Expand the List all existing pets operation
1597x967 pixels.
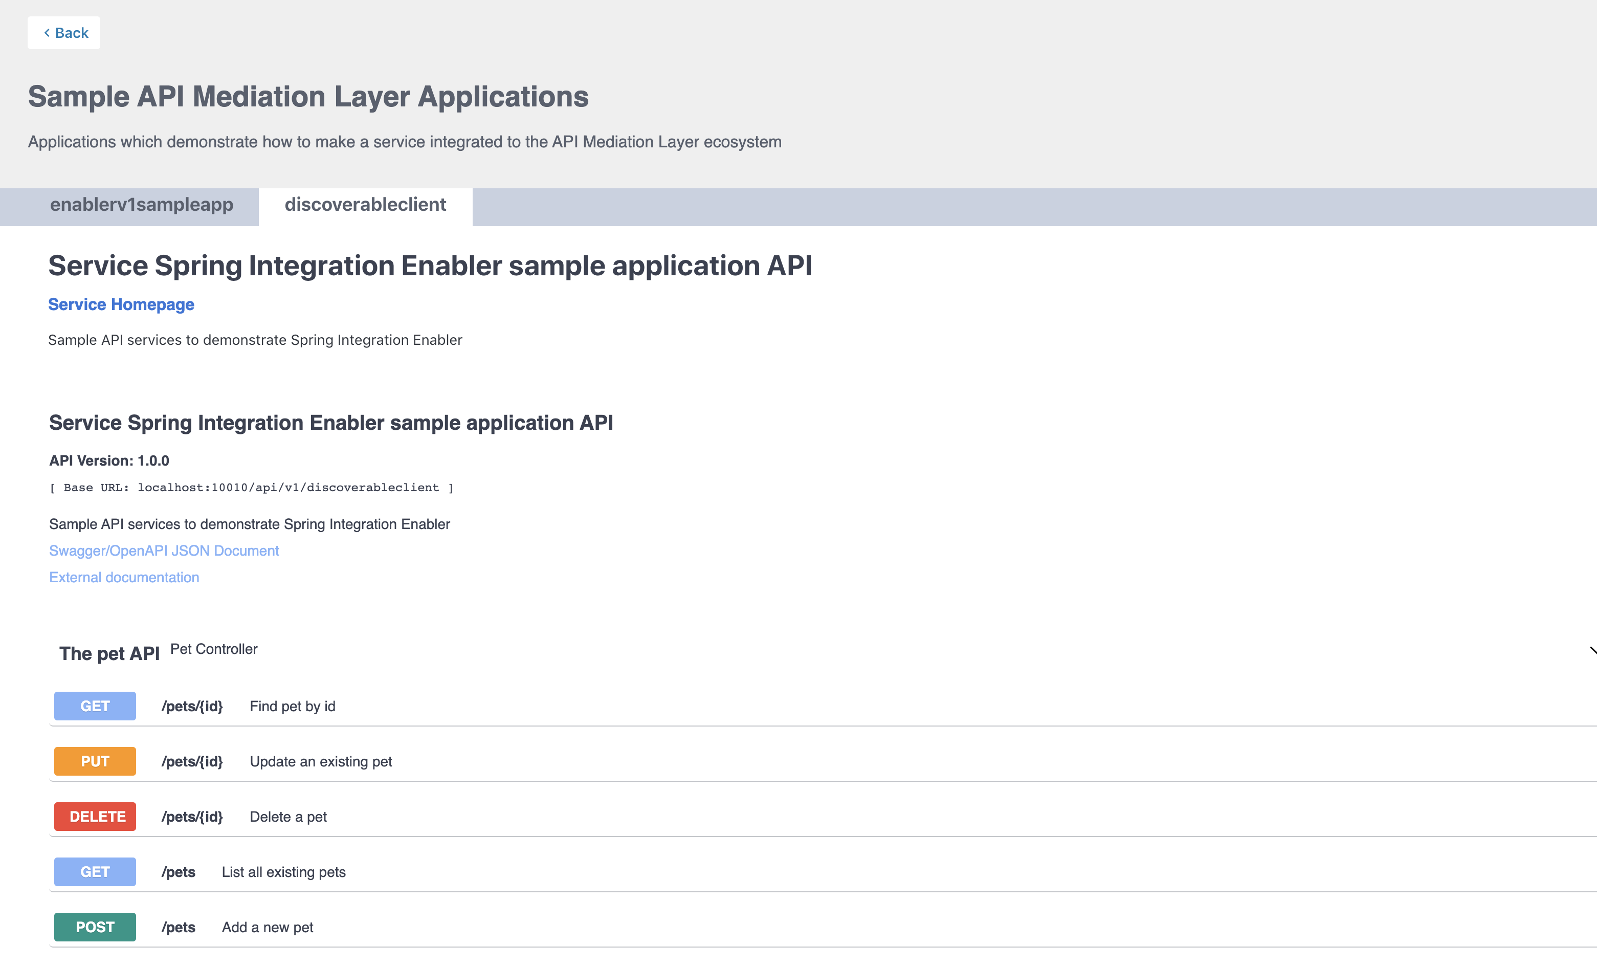[284, 871]
